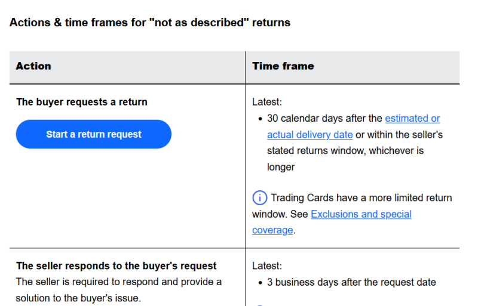Viewport: 478px width, 306px height.
Task: Click the info icon beside Trading Cards note
Action: click(259, 197)
